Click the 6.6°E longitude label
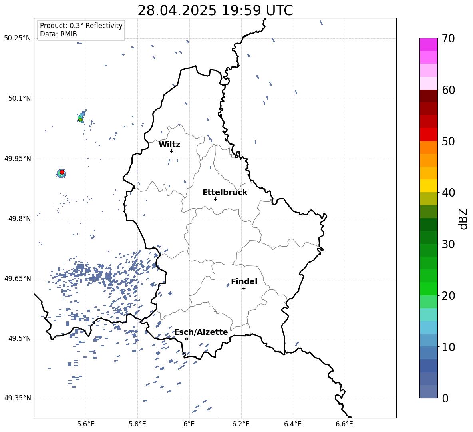 344,424
